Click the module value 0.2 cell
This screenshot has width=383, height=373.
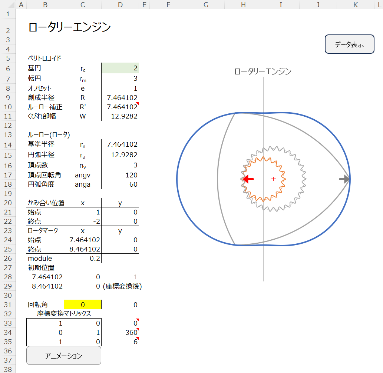pos(82,258)
